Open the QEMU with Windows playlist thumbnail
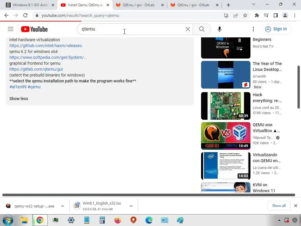Viewport: 301px width, 226px height. [x=226, y=48]
